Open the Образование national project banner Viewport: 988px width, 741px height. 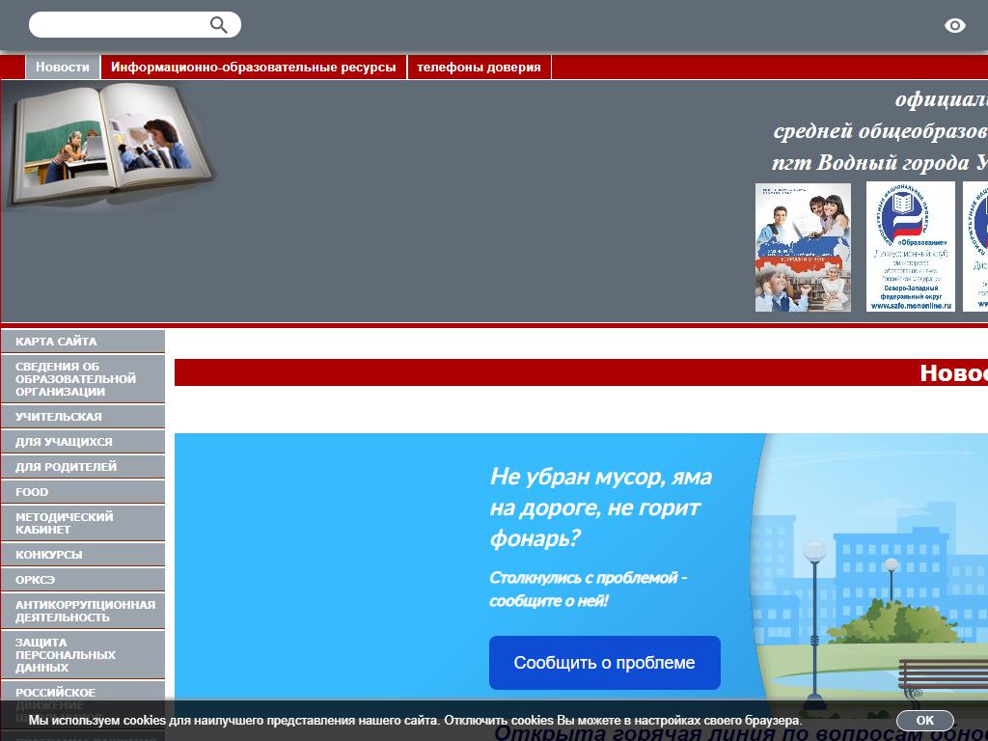point(910,247)
